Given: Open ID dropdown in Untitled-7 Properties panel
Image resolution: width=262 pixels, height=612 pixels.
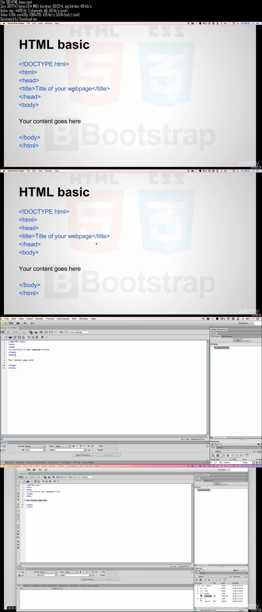Looking at the screenshot, I should pos(35,450).
